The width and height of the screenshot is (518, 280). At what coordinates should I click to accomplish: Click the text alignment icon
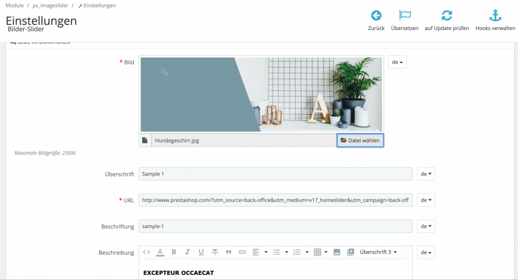tap(256, 252)
